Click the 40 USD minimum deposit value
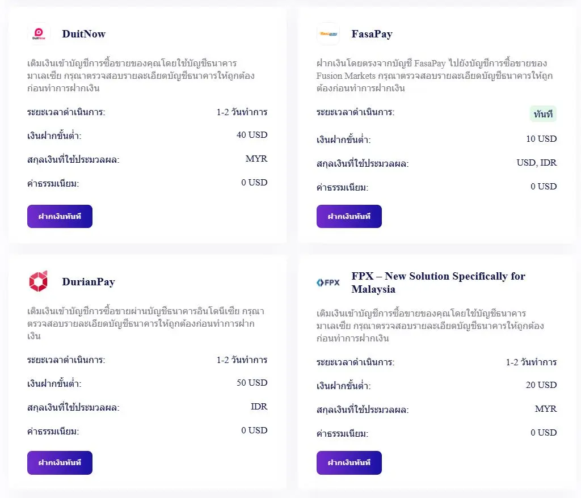The height and width of the screenshot is (498, 581). (x=252, y=135)
